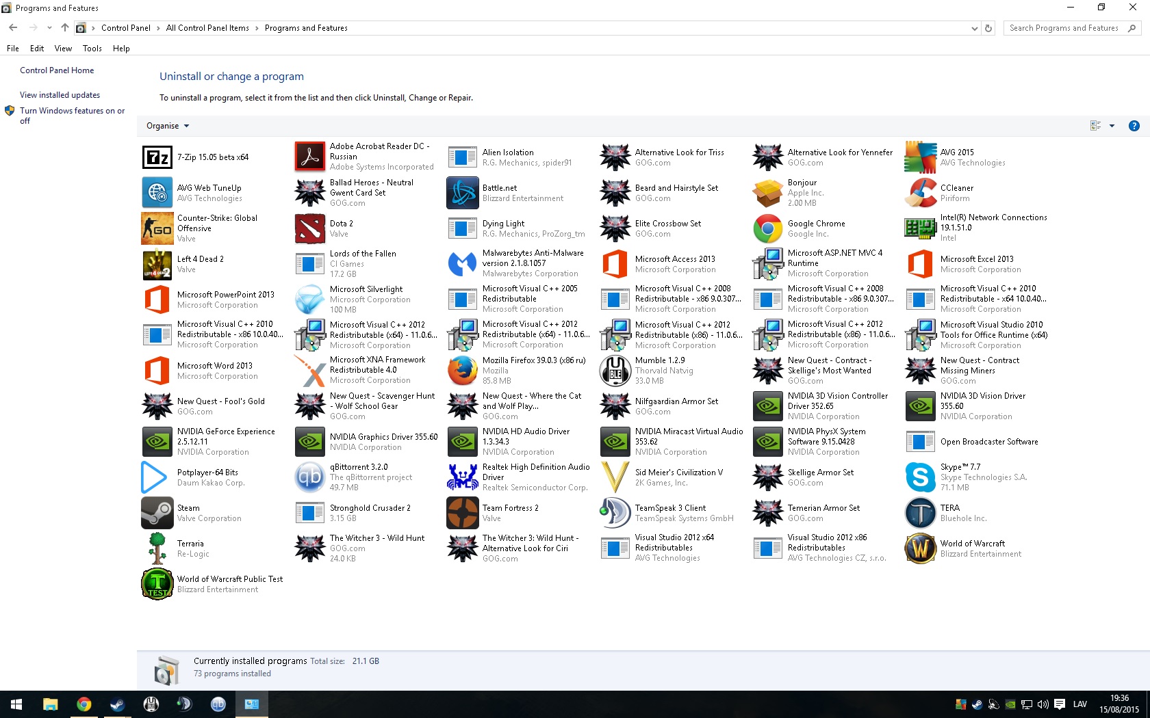Click the Steam program icon in list
The height and width of the screenshot is (718, 1150).
[x=157, y=513]
